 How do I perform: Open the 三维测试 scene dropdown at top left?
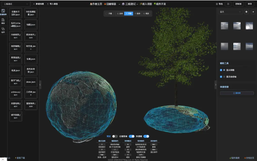pos(15,4)
